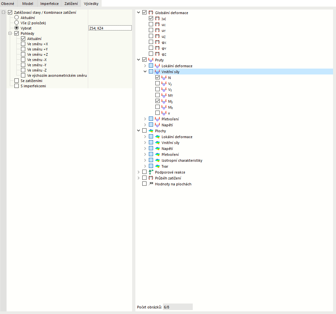
Task: Click the My bending moment icon
Action: click(164, 101)
